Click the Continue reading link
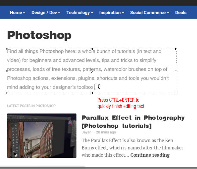The width and height of the screenshot is (197, 169). (x=150, y=155)
